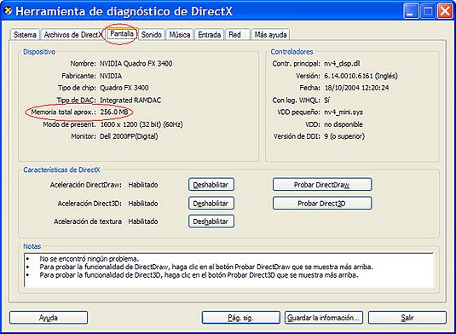The width and height of the screenshot is (456, 334).
Task: Click inside the Notas text box
Action: tap(228, 270)
